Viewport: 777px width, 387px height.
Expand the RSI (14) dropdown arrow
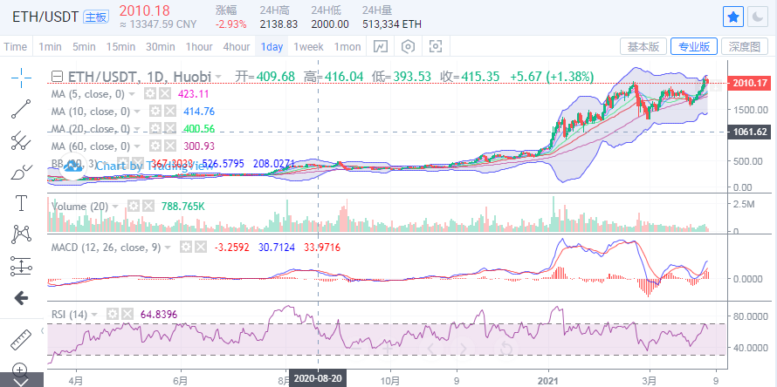coord(94,314)
